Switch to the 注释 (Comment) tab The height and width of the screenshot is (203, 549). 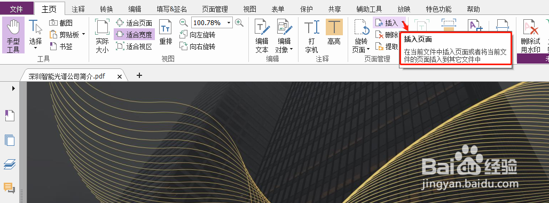pos(78,10)
